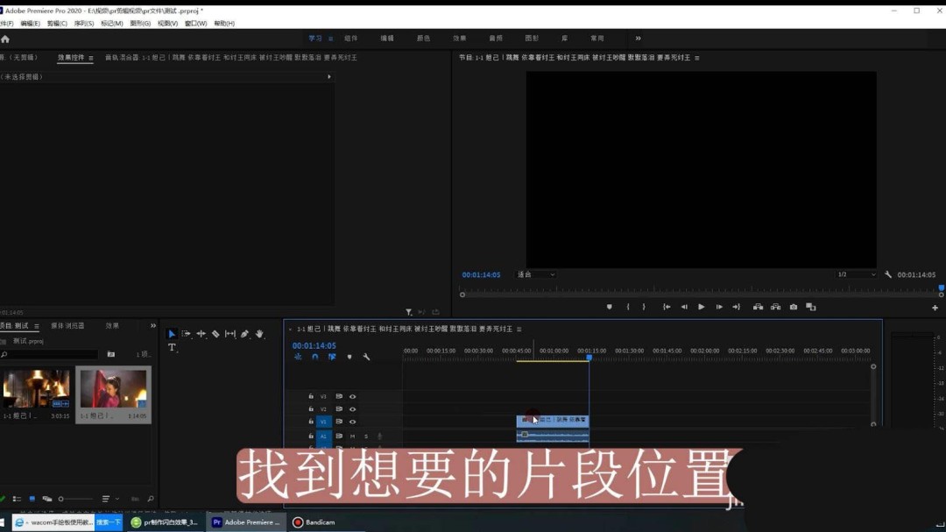Screen dimensions: 946x532
Task: Select the Ripple Edit tool
Action: tap(201, 334)
